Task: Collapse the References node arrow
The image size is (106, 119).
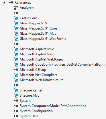Action: click(4, 3)
